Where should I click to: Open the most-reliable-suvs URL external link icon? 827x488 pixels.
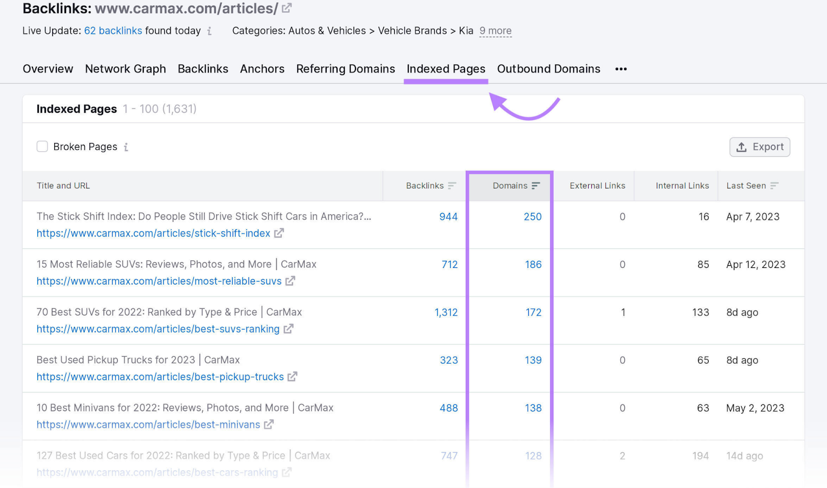291,281
